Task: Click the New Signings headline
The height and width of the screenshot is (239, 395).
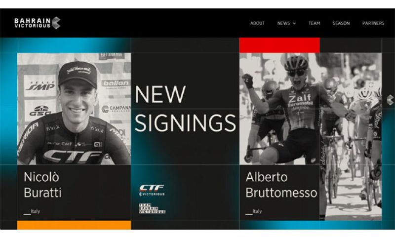Action: coord(185,109)
